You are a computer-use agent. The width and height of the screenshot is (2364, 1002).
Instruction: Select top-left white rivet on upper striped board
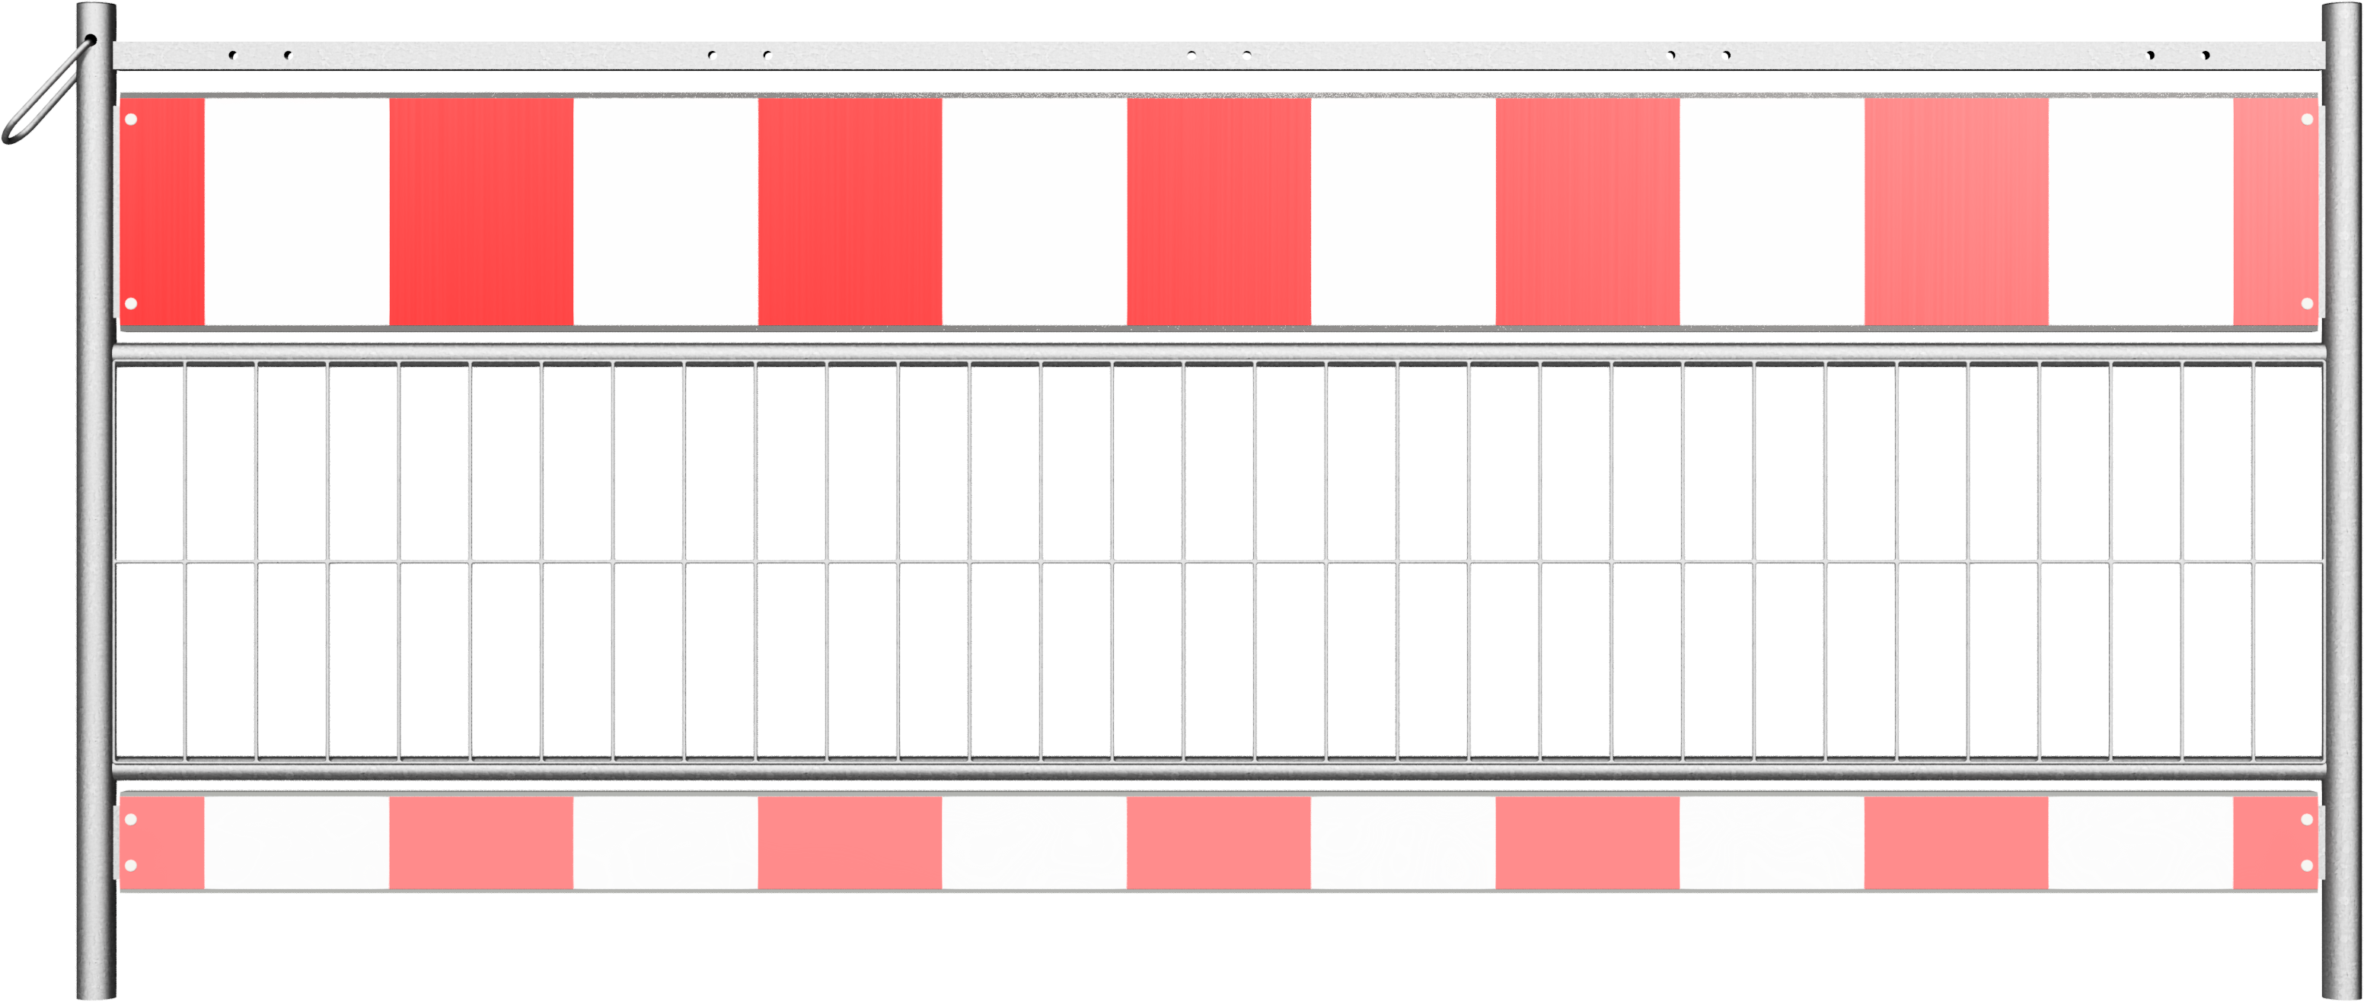131,120
